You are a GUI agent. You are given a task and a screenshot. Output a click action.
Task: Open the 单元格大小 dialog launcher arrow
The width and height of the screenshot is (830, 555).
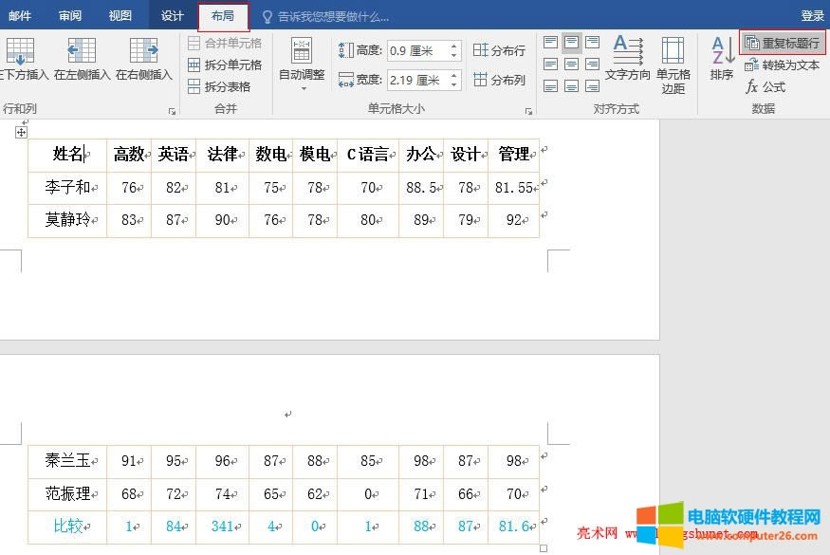point(528,111)
